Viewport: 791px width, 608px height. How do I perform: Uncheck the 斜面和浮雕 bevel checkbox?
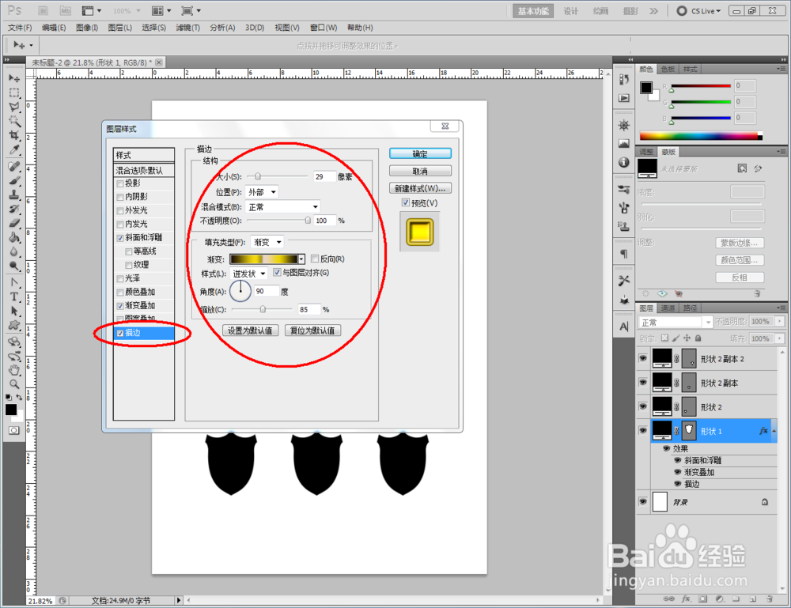120,238
